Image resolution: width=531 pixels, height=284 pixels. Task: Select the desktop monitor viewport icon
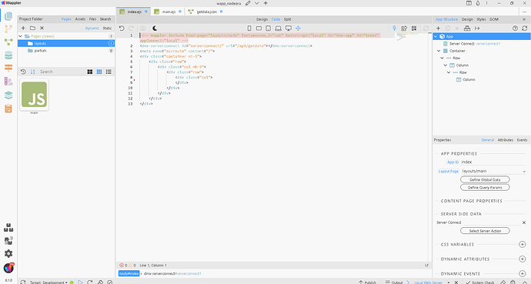coord(288,28)
